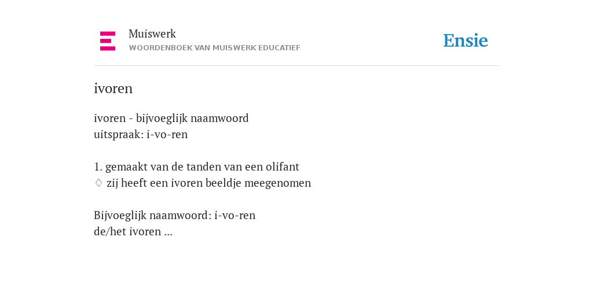Click the horizontal divider under the header
The height and width of the screenshot is (296, 593).
pyautogui.click(x=296, y=66)
